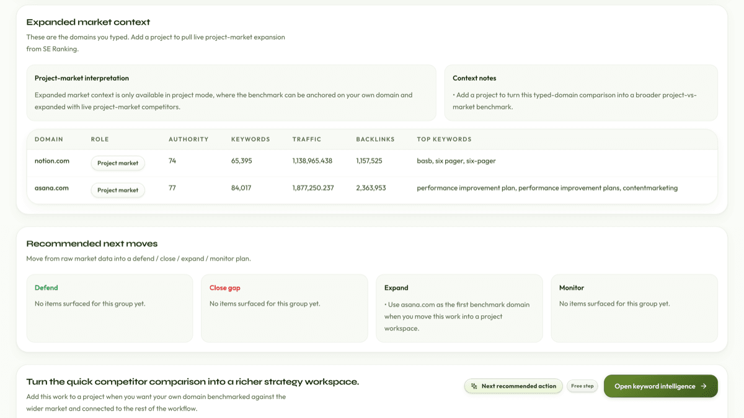This screenshot has width=744, height=418.
Task: Click the TRAFFIC column header
Action: coord(307,139)
